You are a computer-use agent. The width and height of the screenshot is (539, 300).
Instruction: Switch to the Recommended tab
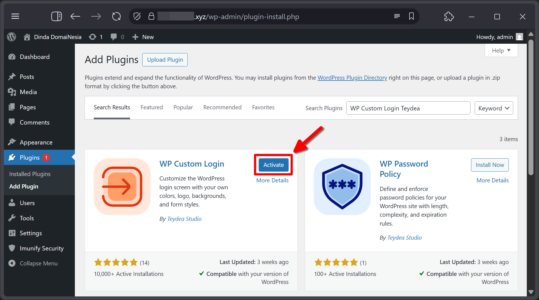222,107
